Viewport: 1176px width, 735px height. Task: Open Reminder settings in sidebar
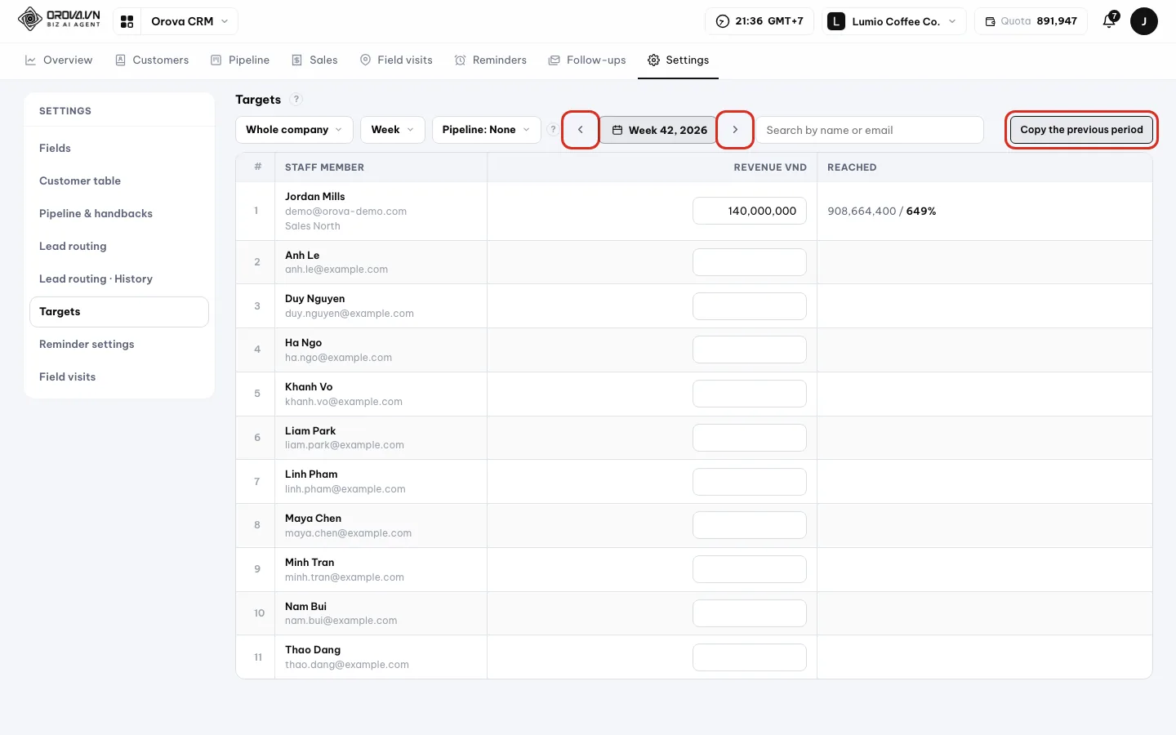(x=119, y=344)
